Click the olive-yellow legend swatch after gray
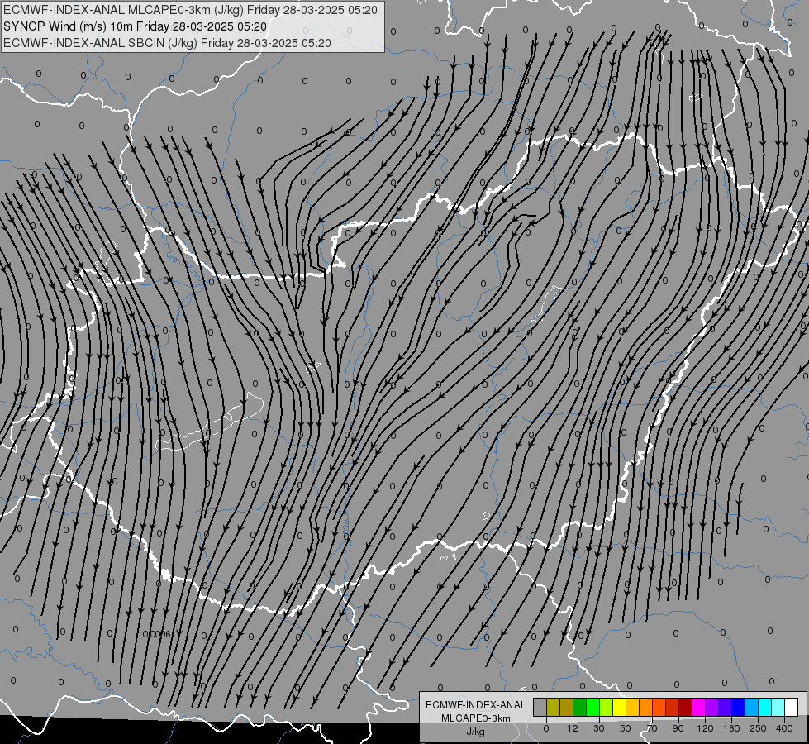The image size is (809, 744). coord(553,707)
